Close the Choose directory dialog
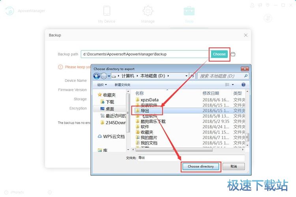Image resolution: width=296 pixels, height=197 pixels. pyautogui.click(x=245, y=69)
